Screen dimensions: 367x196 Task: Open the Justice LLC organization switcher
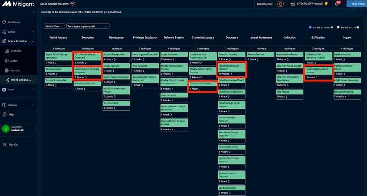[18, 129]
